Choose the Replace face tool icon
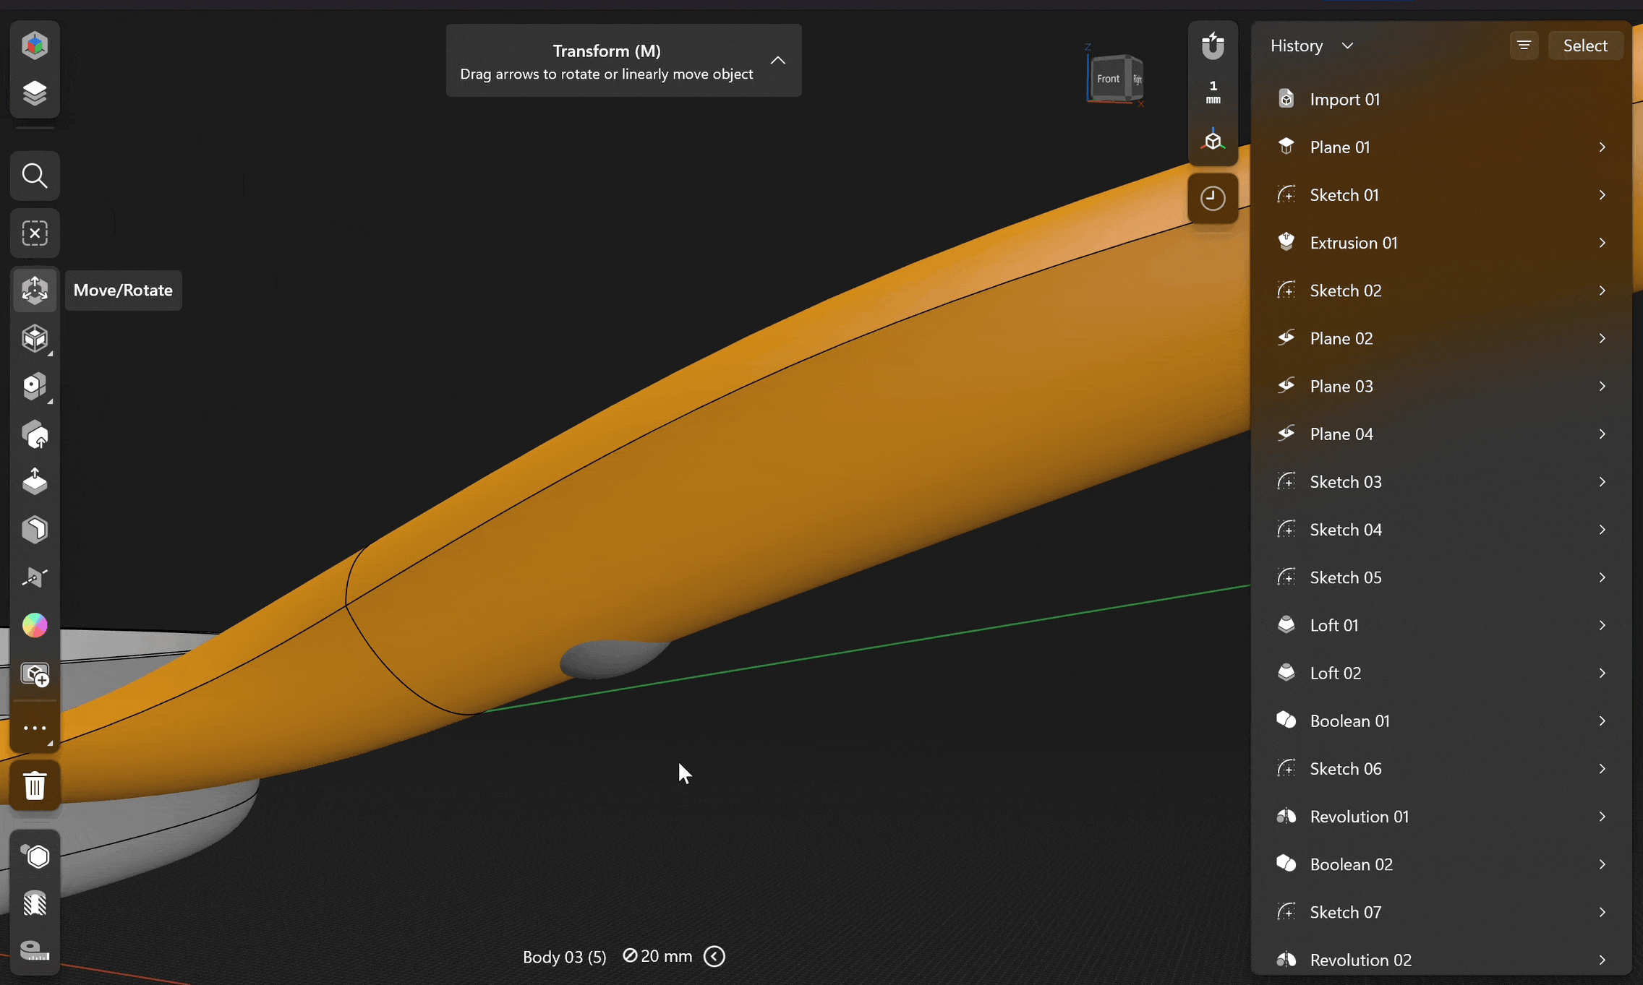 click(x=35, y=434)
